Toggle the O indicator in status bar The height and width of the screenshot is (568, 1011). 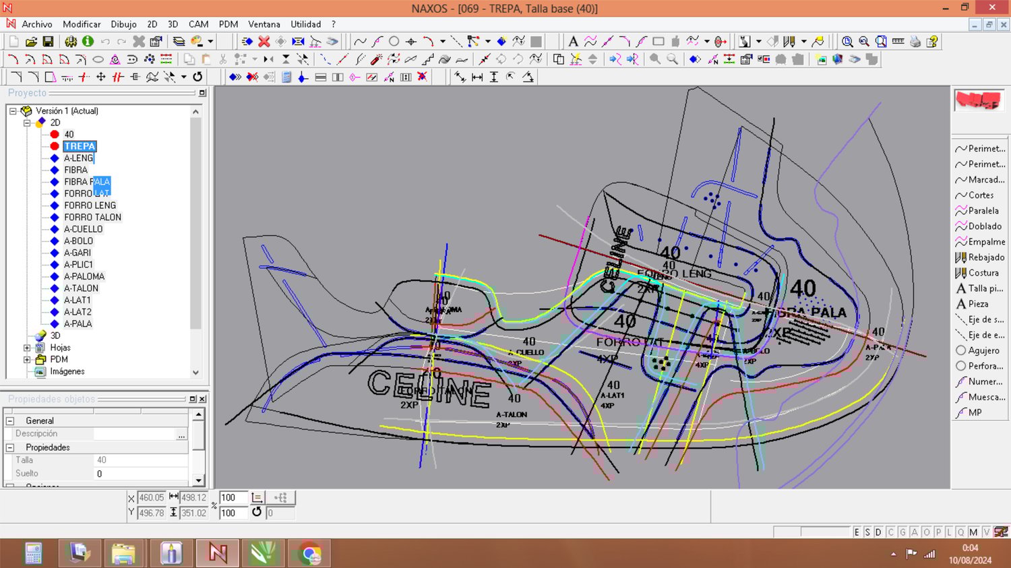pyautogui.click(x=926, y=532)
